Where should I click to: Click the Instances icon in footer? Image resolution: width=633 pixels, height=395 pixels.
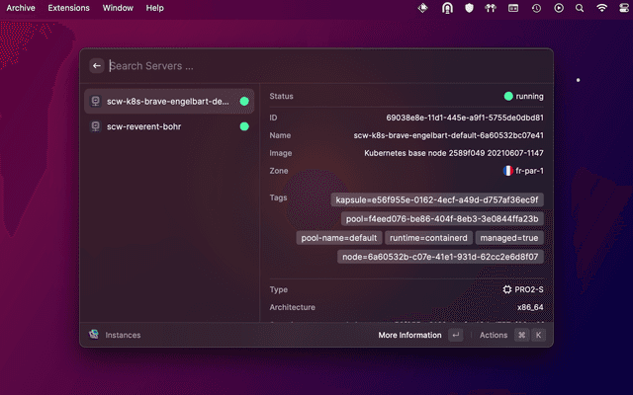tap(94, 335)
